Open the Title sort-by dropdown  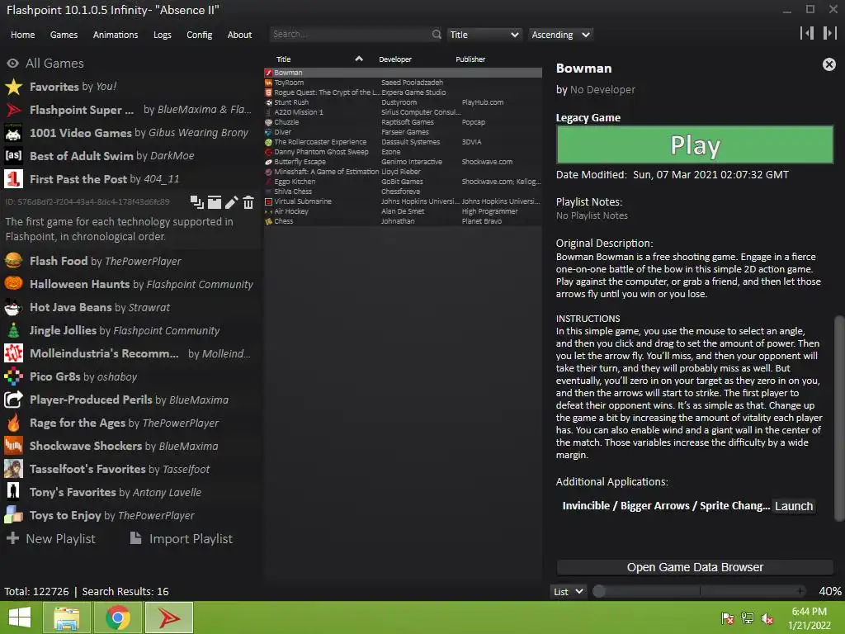tap(484, 35)
